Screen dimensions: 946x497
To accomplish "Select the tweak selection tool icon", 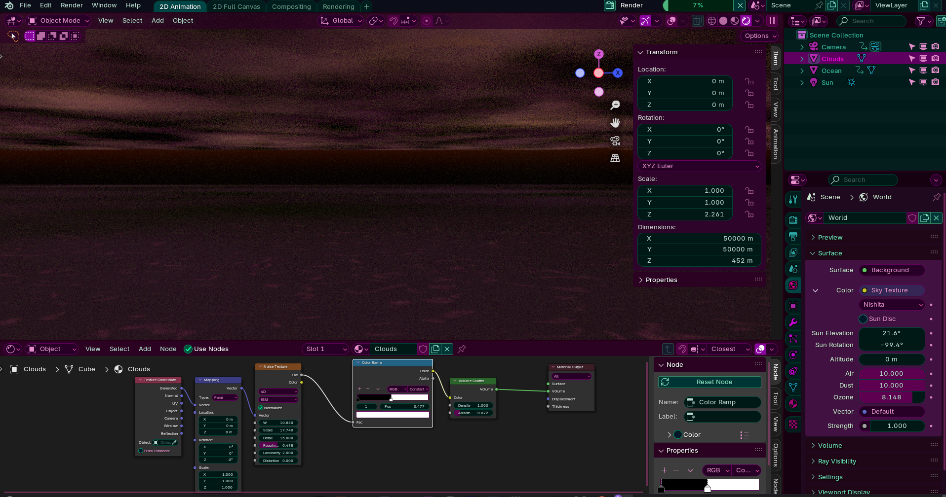I will coord(13,36).
